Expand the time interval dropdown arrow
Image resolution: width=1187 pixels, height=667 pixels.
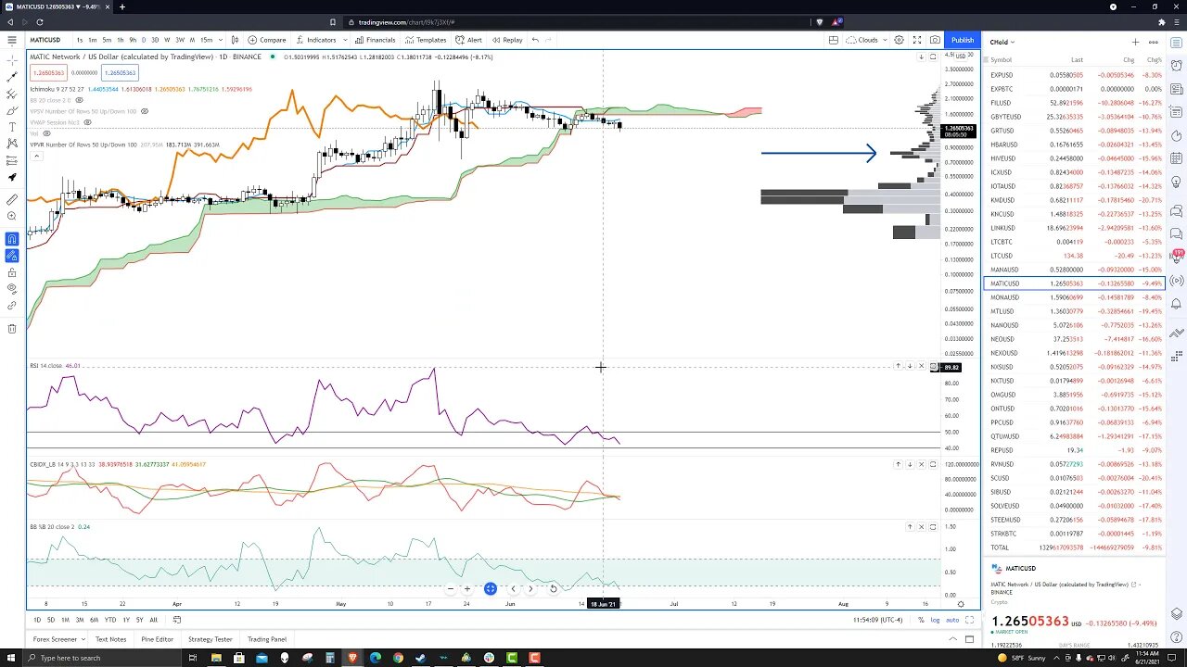click(219, 40)
